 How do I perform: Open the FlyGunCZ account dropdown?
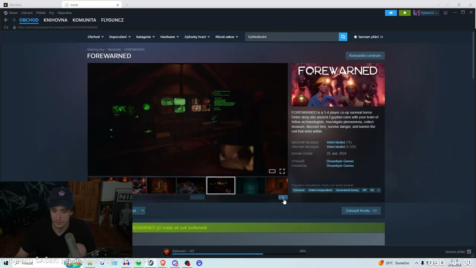point(426,13)
